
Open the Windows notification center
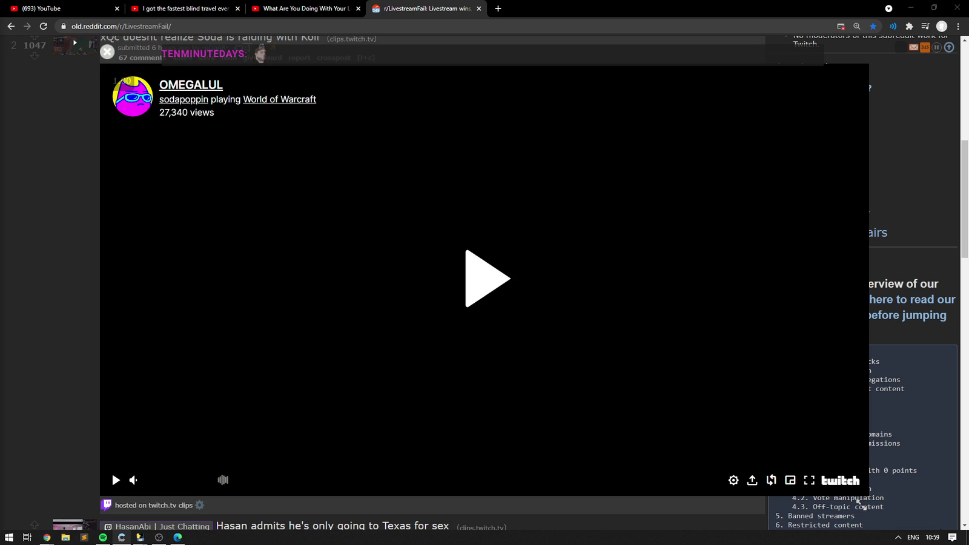click(953, 537)
